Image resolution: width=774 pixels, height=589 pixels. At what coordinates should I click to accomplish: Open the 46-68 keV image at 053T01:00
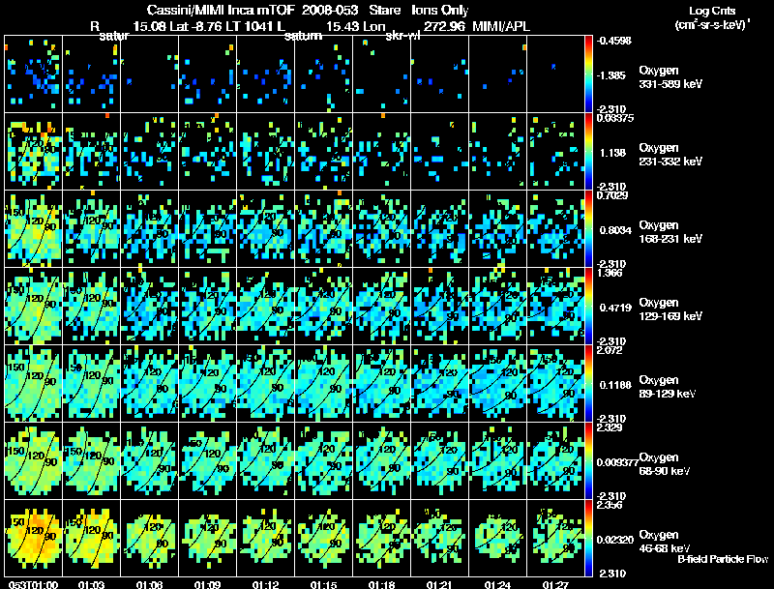coord(34,539)
